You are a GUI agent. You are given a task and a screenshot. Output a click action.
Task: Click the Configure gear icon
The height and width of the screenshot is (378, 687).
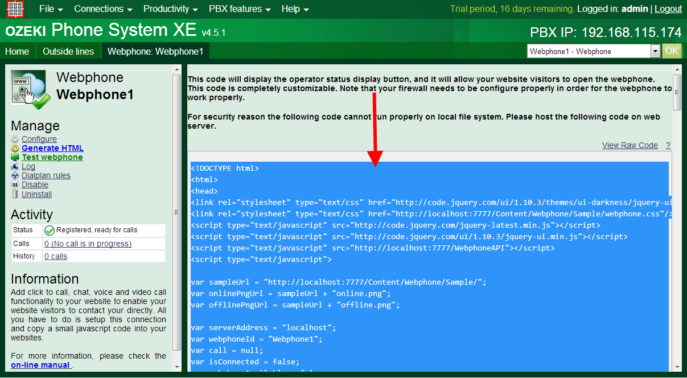tap(15, 139)
